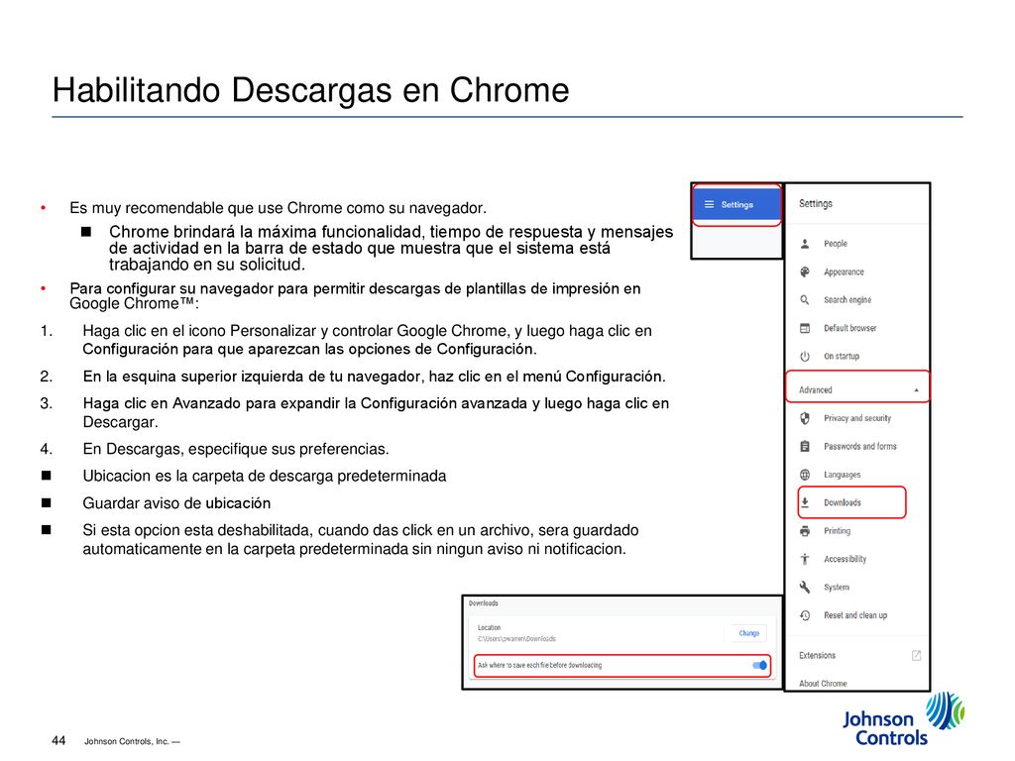Open the Downloads section label
1015x761 pixels.
pos(843,502)
